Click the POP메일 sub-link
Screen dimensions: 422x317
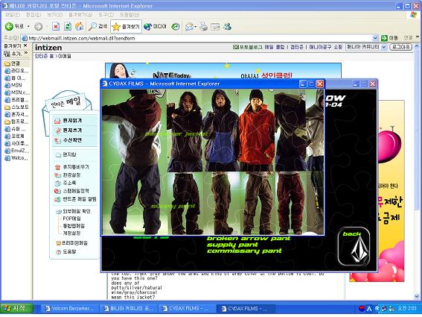point(71,219)
